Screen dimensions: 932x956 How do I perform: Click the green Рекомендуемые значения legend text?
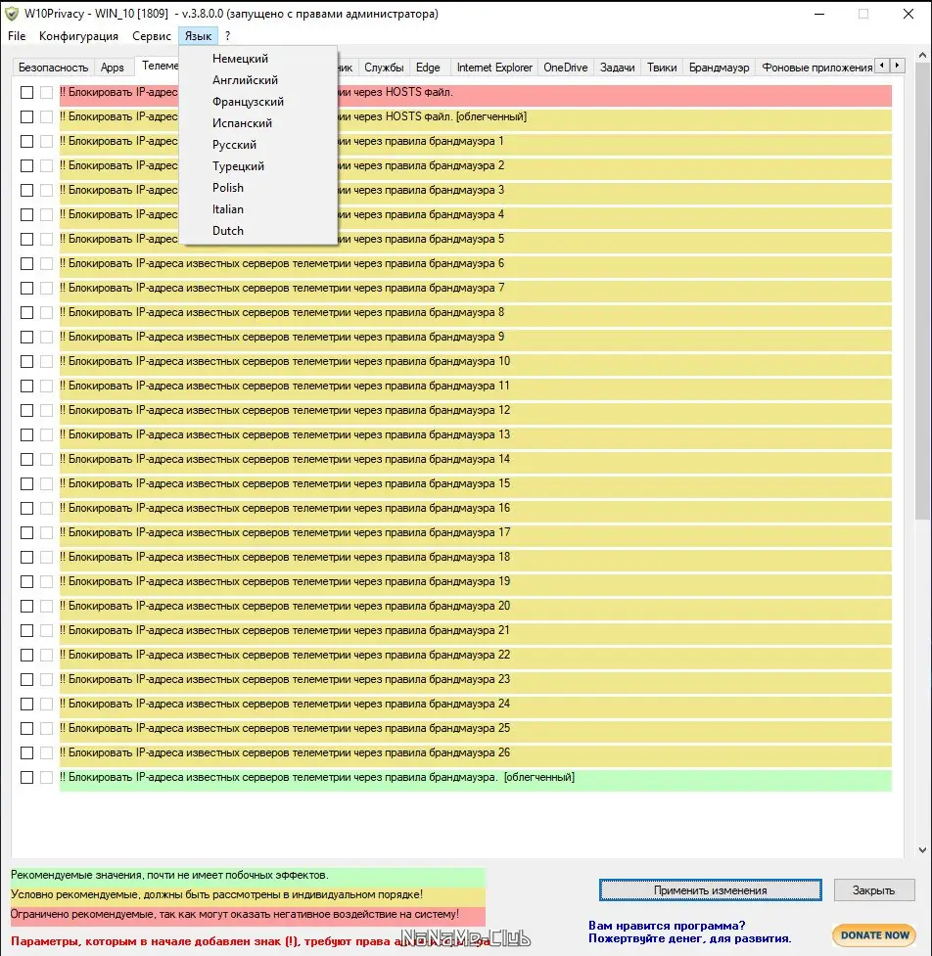(169, 875)
